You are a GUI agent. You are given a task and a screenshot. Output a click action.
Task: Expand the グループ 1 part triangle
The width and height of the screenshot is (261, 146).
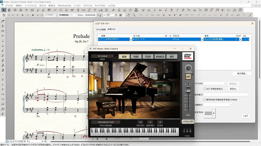(x=134, y=39)
